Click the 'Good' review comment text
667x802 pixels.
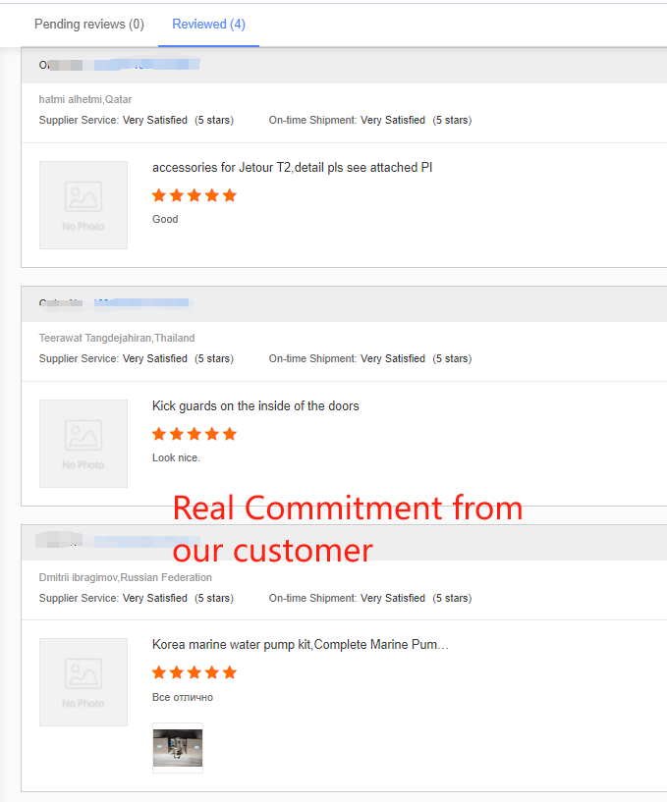[165, 219]
